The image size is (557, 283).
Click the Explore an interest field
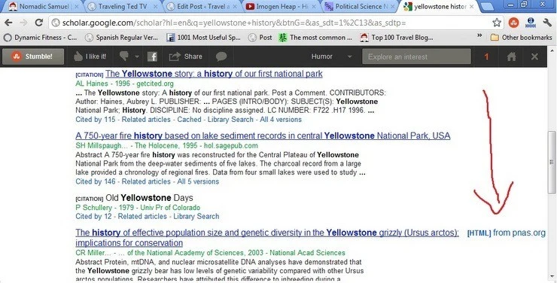coord(417,56)
